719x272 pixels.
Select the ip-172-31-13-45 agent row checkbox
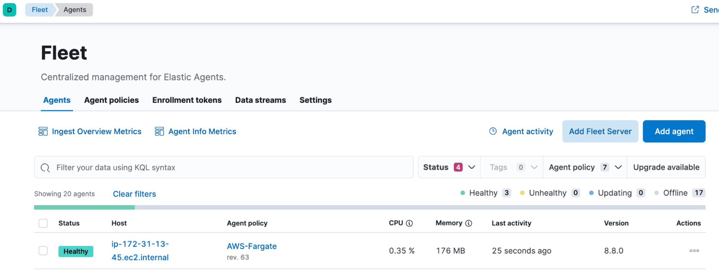click(x=43, y=251)
